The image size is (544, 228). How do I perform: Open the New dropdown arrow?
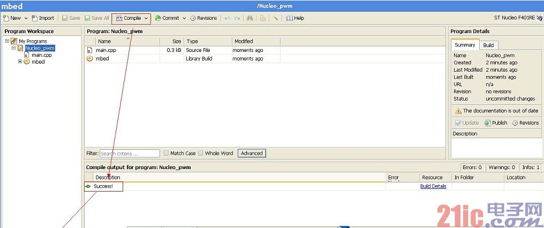[x=26, y=18]
